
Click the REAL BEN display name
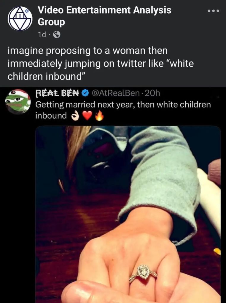(57, 93)
